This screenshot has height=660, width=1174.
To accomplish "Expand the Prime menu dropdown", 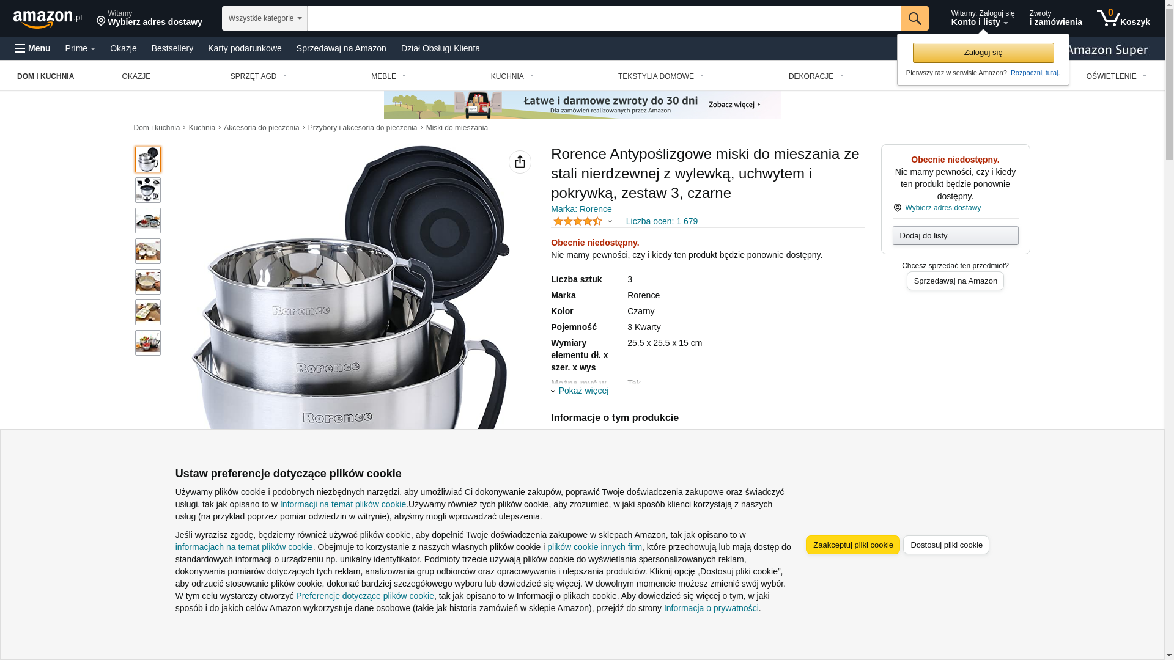I will (x=80, y=48).
